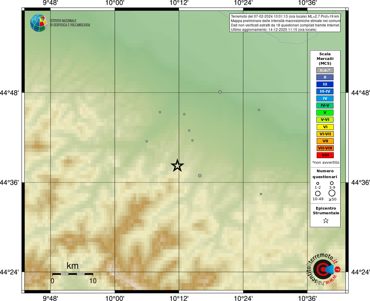Click the II intensity legend swatch
This screenshot has height=301, width=370.
(x=325, y=77)
